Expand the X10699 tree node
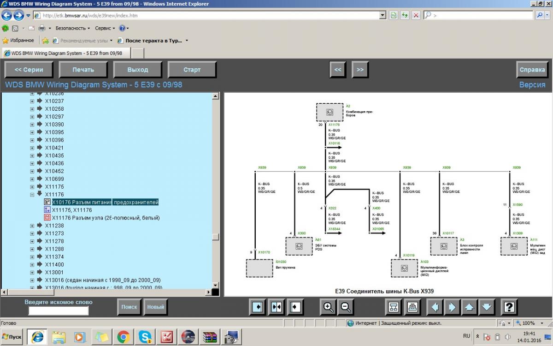Image resolution: width=553 pixels, height=346 pixels. pos(32,179)
